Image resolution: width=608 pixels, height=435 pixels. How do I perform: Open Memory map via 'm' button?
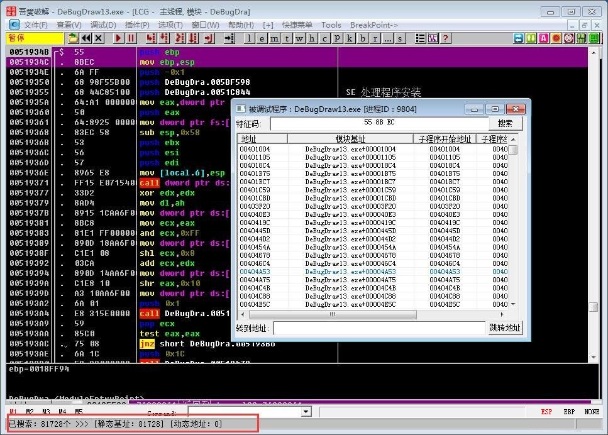click(x=275, y=38)
